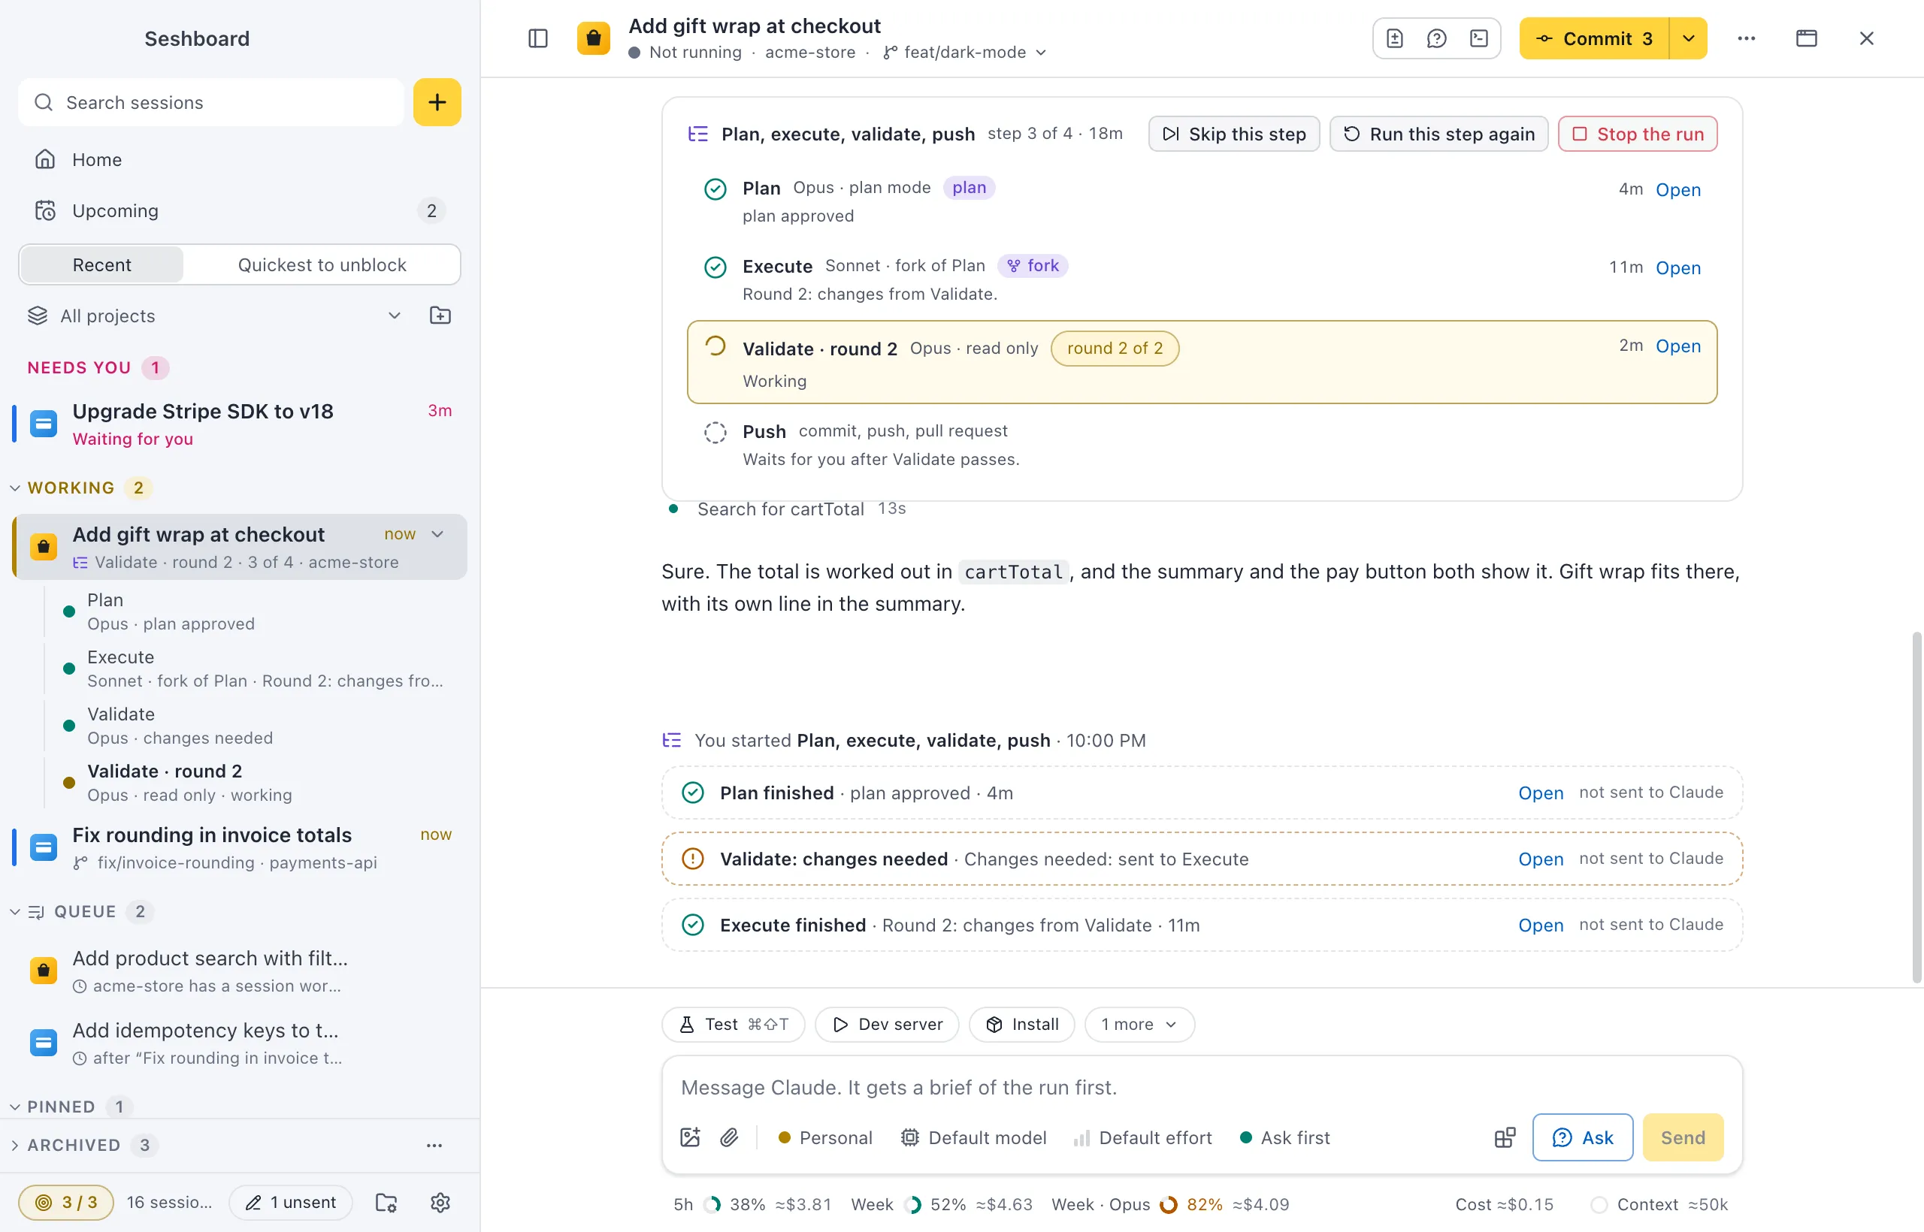Click Skip this step

pos(1234,134)
